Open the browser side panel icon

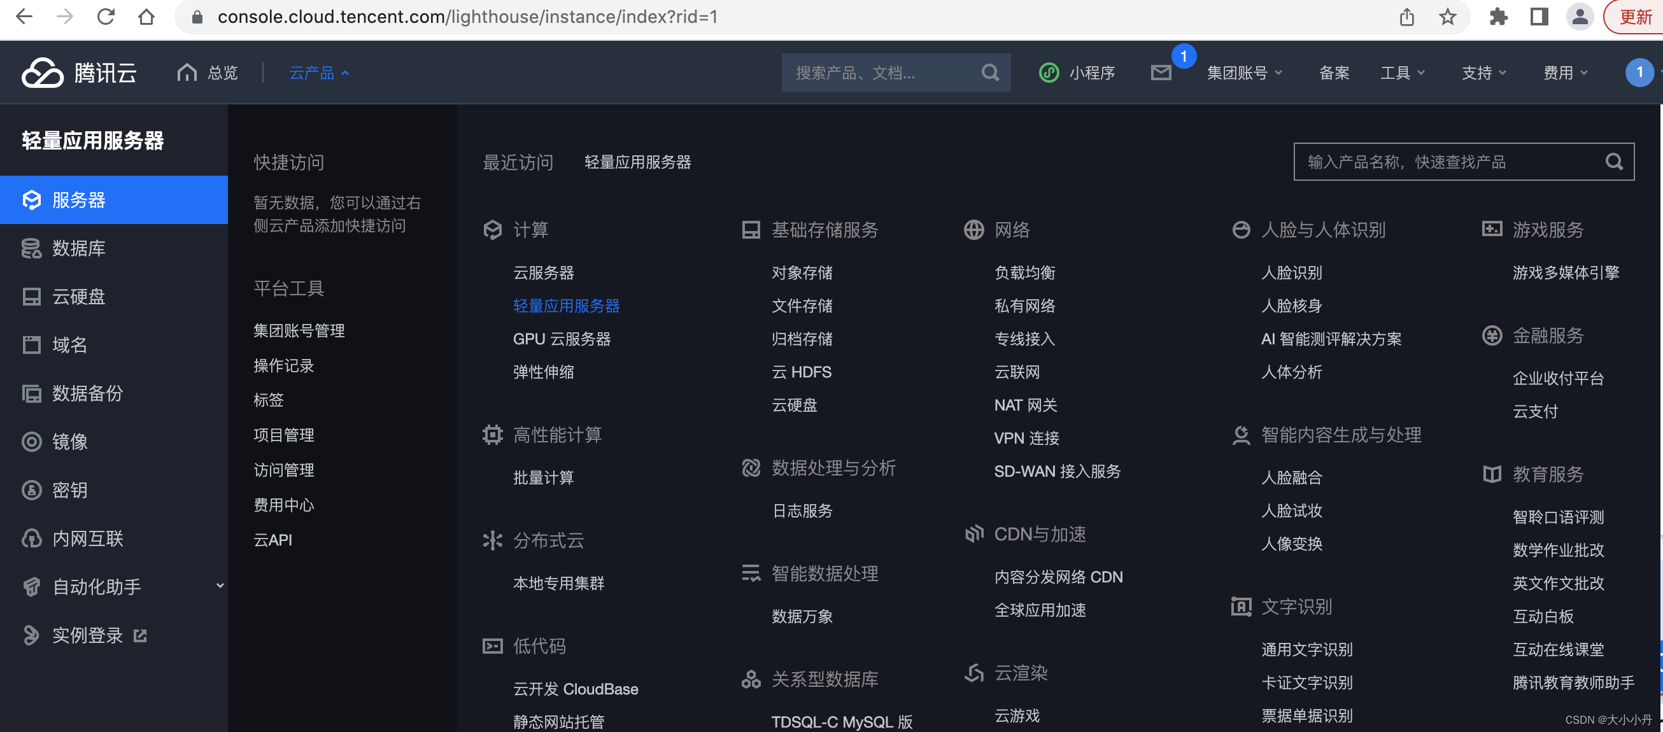[x=1539, y=17]
